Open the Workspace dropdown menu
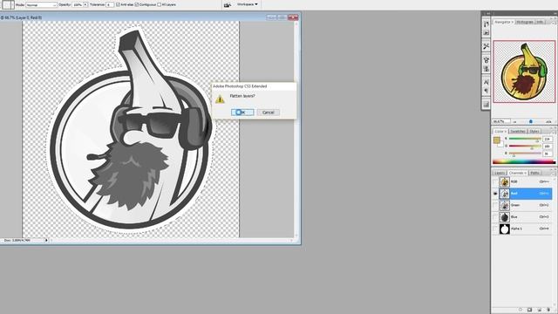This screenshot has width=558, height=314. pos(248,4)
